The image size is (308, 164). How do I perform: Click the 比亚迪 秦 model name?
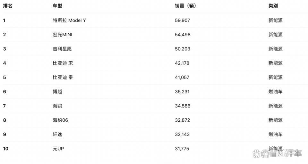pos(63,77)
